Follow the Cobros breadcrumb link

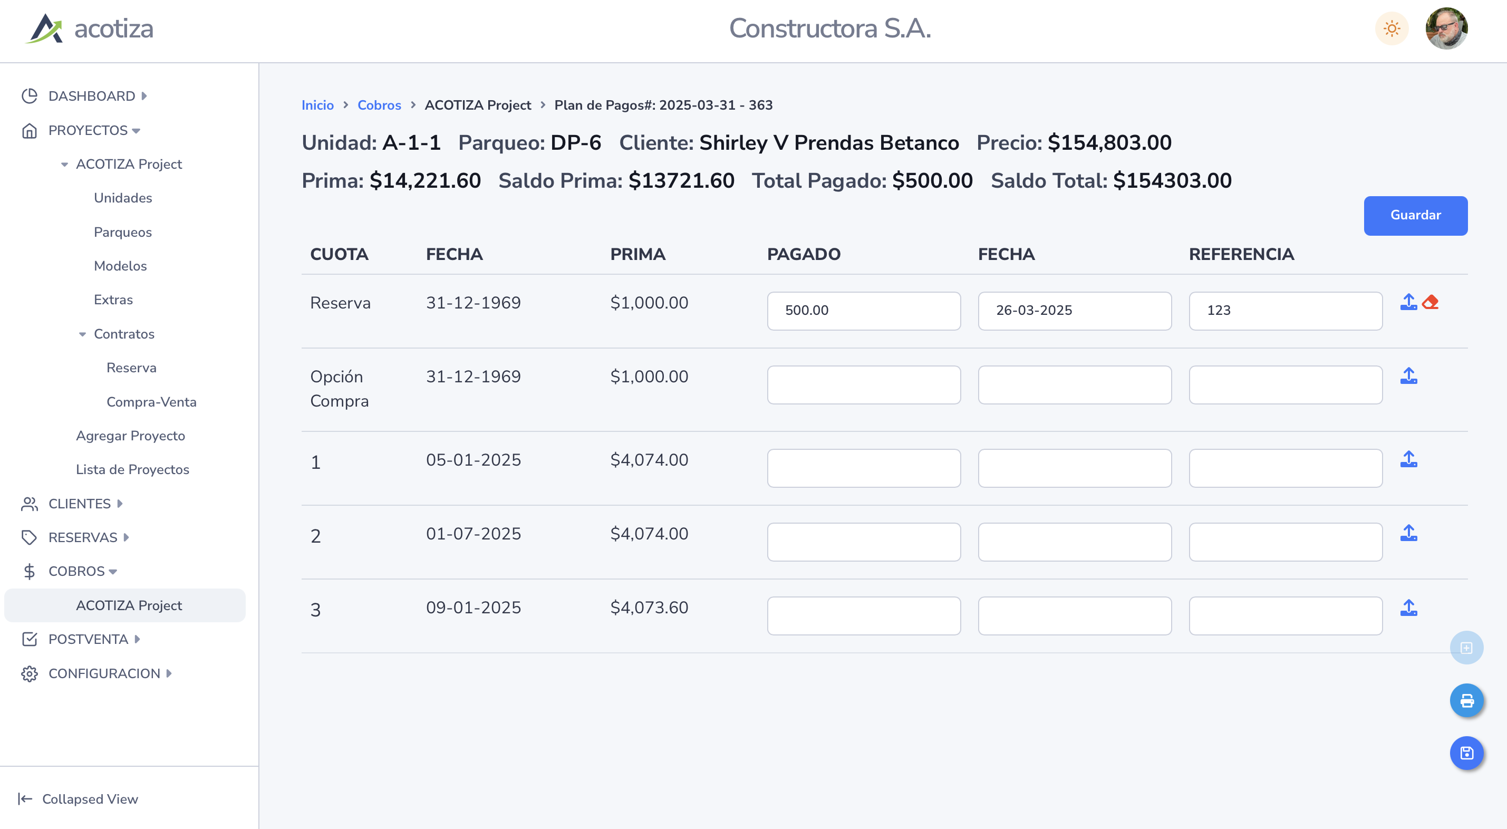pos(379,105)
